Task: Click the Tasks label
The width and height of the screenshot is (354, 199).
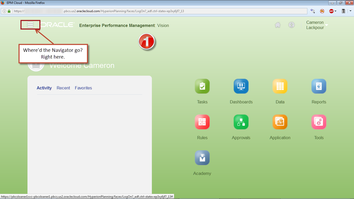Action: tap(202, 102)
